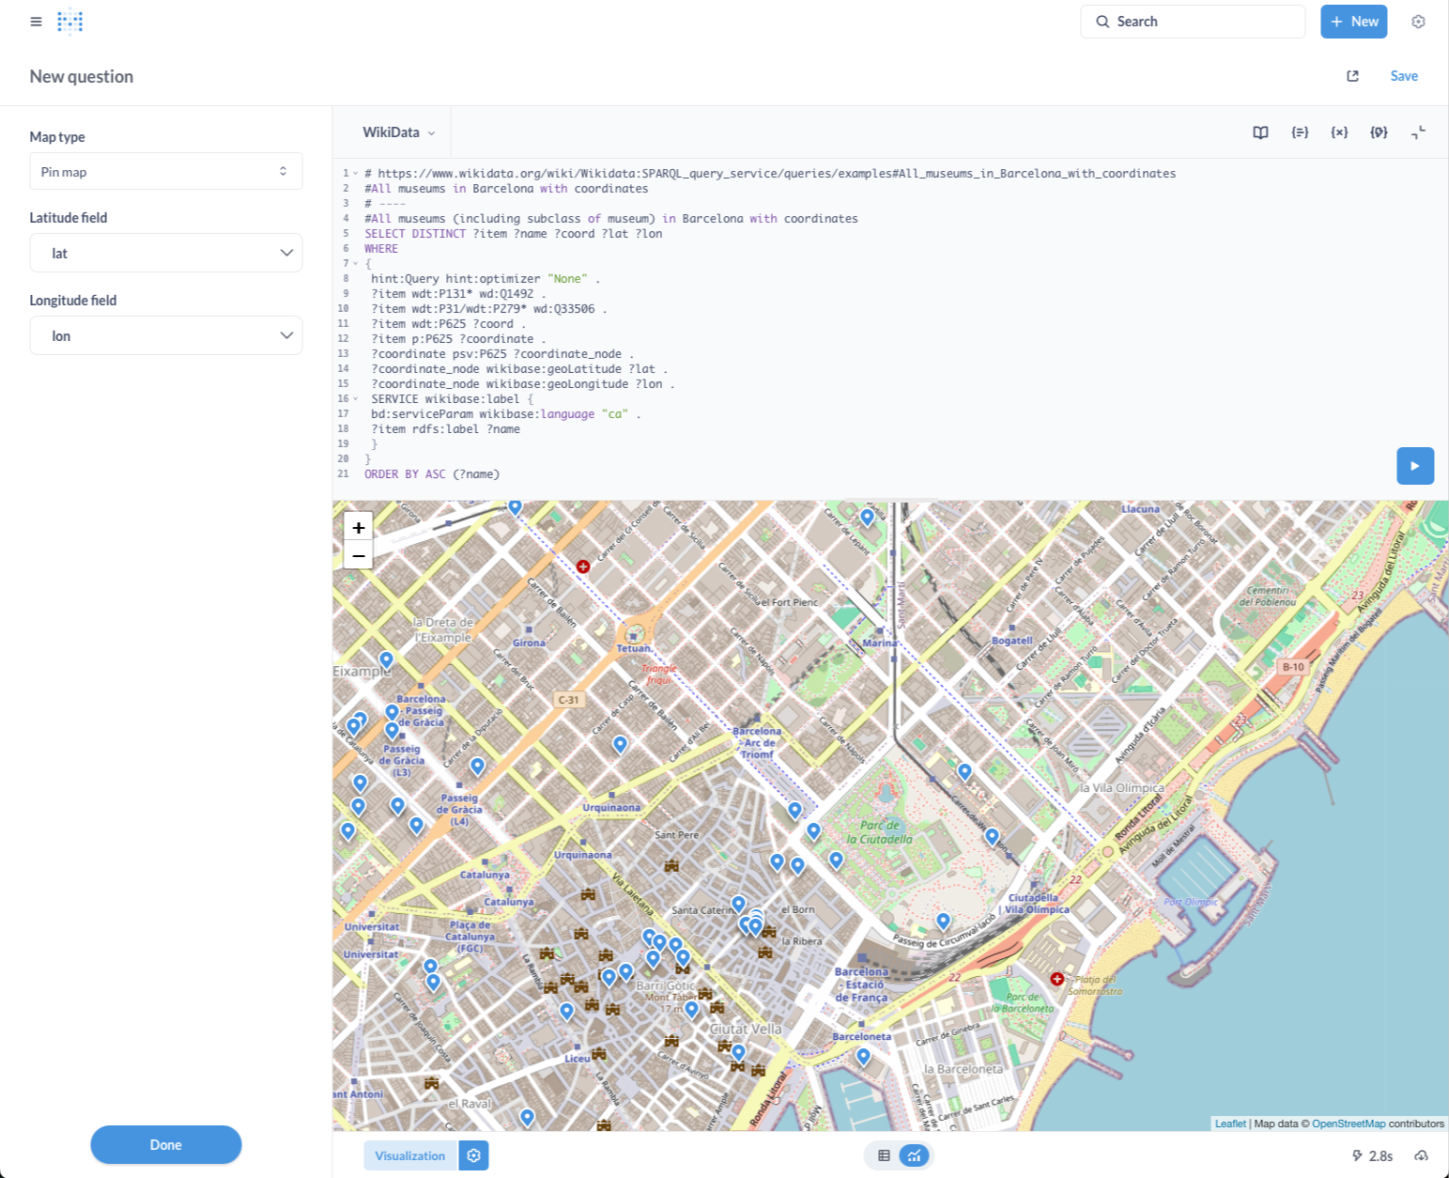Focus the Search field
This screenshot has height=1178, width=1449.
click(1193, 22)
